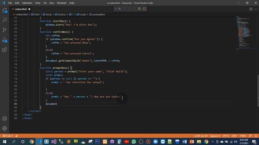Viewport: 259px width, 145px height.
Task: Change the language mode via HTML
Action: coord(243,136)
